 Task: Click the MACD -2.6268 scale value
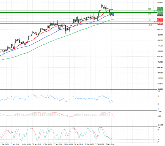pyautogui.click(x=160, y=125)
